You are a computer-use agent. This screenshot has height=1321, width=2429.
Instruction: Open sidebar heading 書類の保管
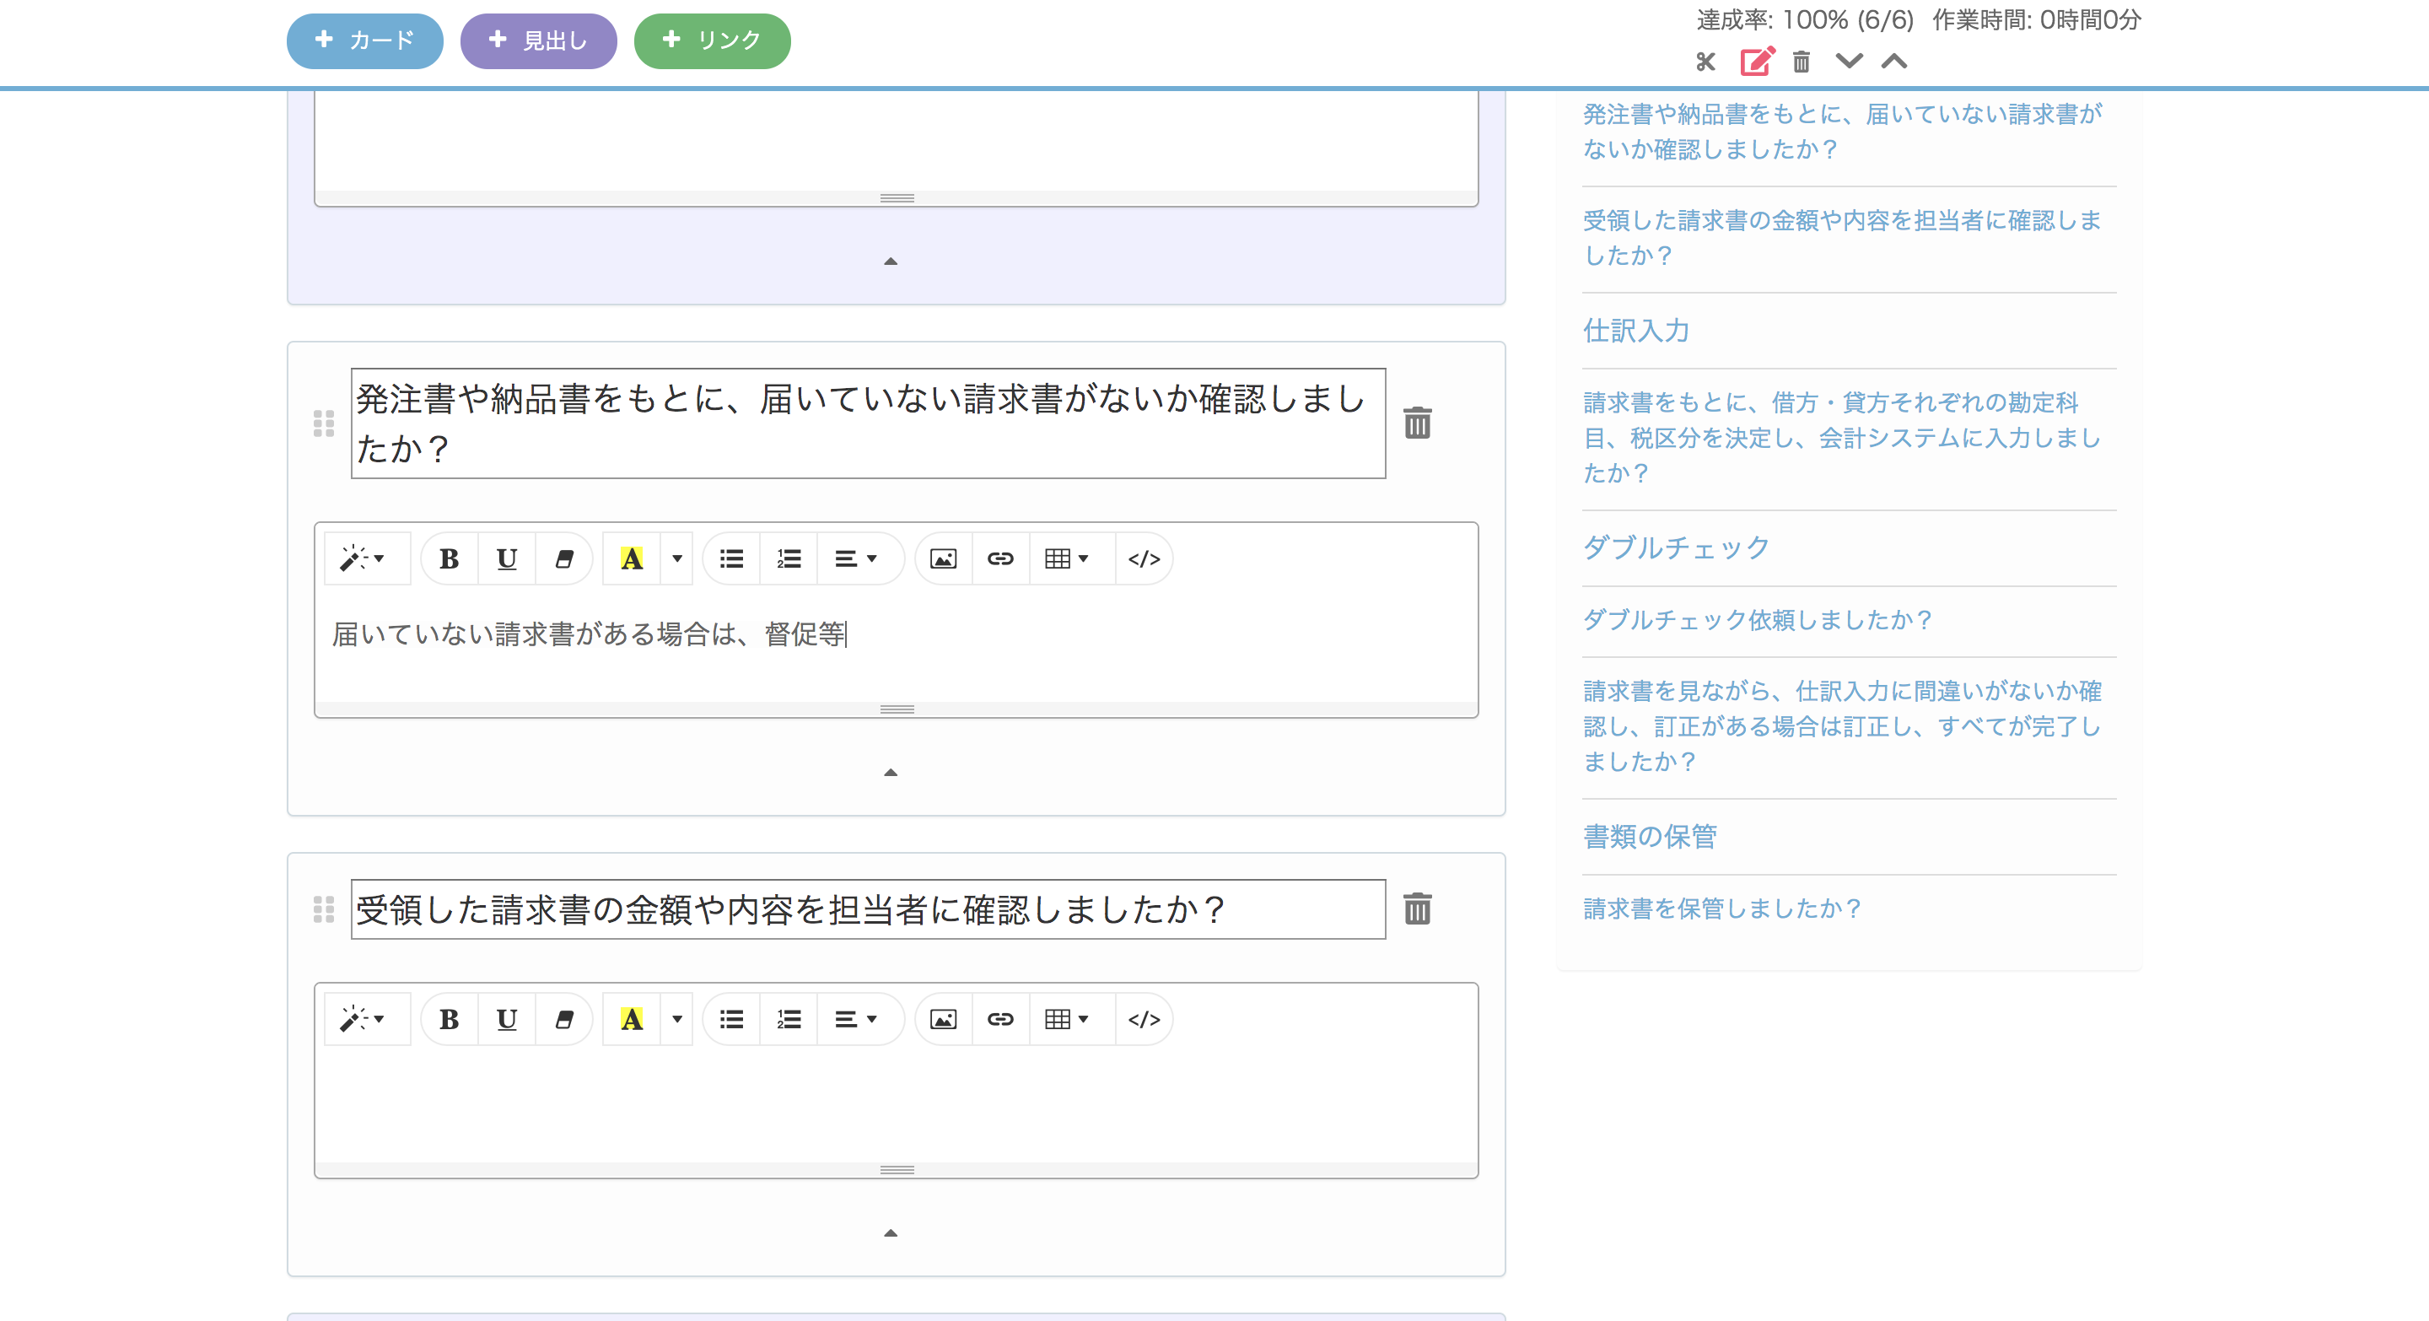click(1649, 836)
